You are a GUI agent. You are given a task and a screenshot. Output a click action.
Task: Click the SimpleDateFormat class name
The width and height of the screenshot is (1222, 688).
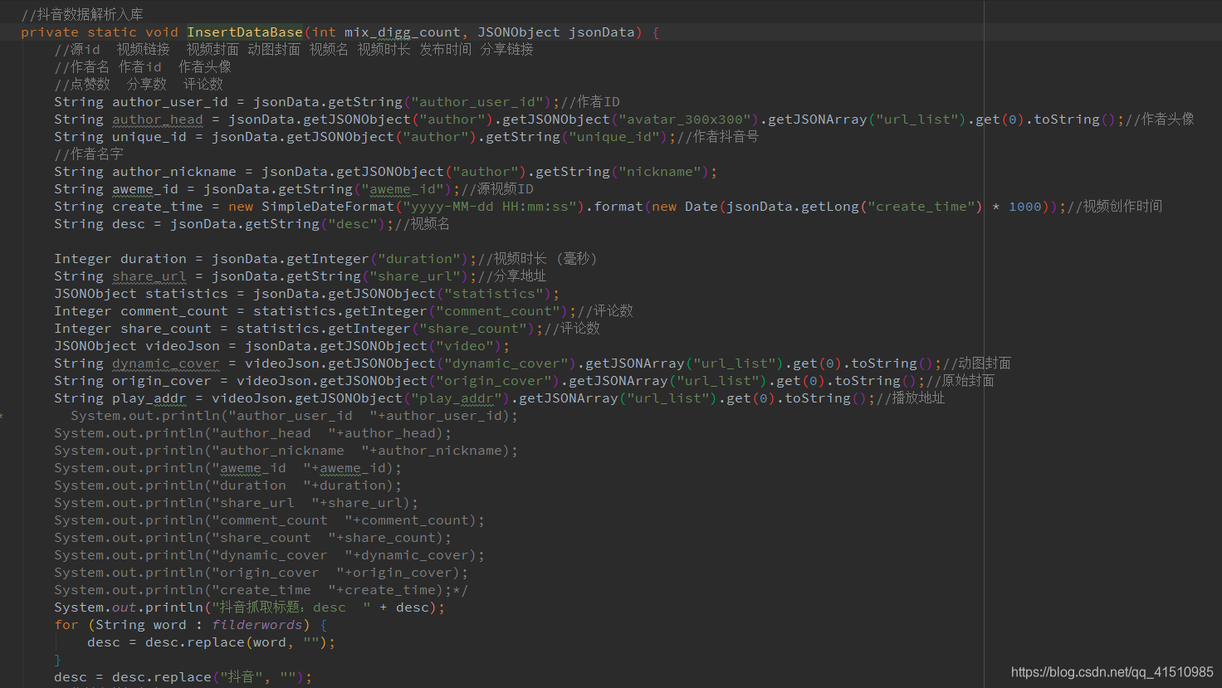tap(328, 207)
